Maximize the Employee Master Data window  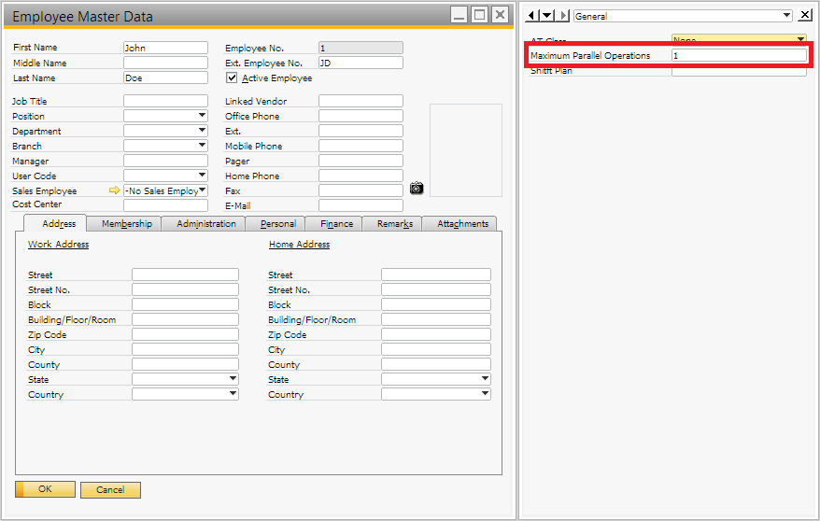[479, 15]
